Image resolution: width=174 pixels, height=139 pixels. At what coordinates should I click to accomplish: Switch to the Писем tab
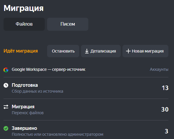[x=68, y=24]
